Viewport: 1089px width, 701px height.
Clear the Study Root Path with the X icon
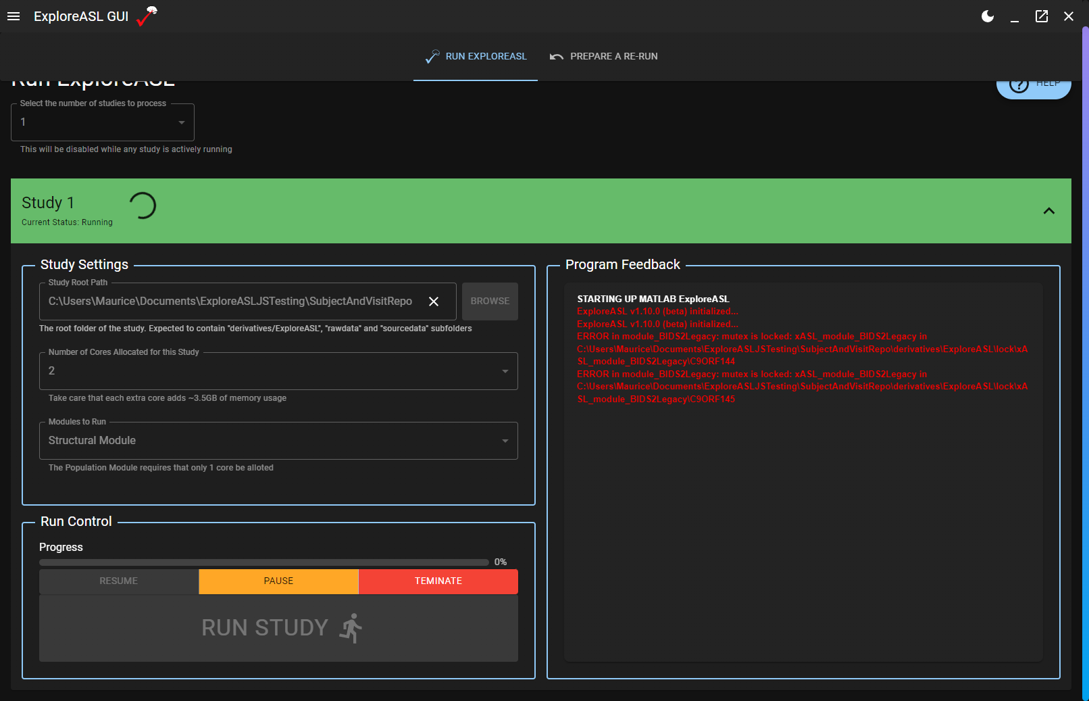(434, 301)
